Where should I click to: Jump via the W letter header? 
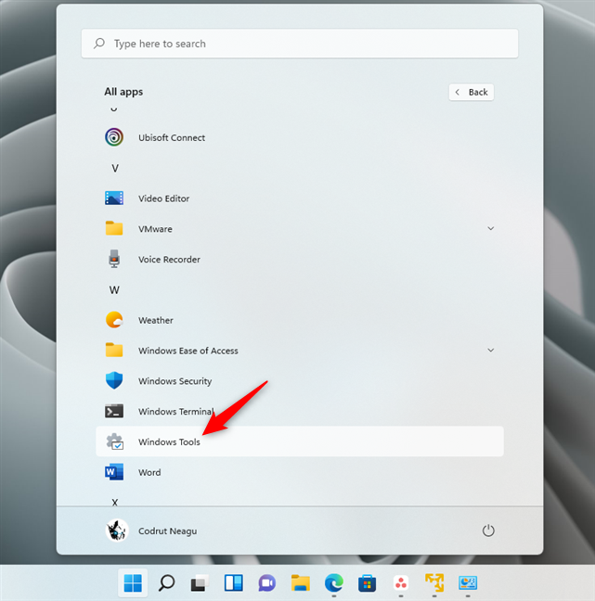click(x=114, y=289)
